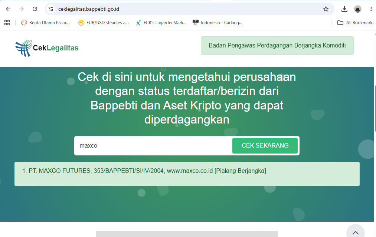Open the Indonesia - Cadang bookmark
Screen dimensions: 376x237
click(x=218, y=23)
